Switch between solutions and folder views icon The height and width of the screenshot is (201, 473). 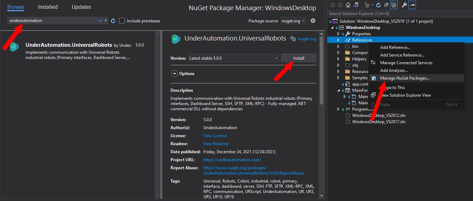pyautogui.click(x=356, y=5)
